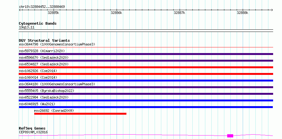Click the blue bar under nsv1060014
Screen dimensions: 282x139
pyautogui.click(x=146, y=81)
